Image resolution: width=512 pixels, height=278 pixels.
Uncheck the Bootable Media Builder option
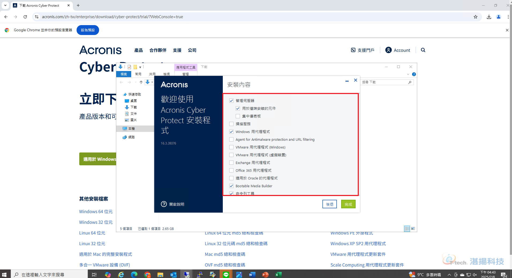tap(231, 186)
